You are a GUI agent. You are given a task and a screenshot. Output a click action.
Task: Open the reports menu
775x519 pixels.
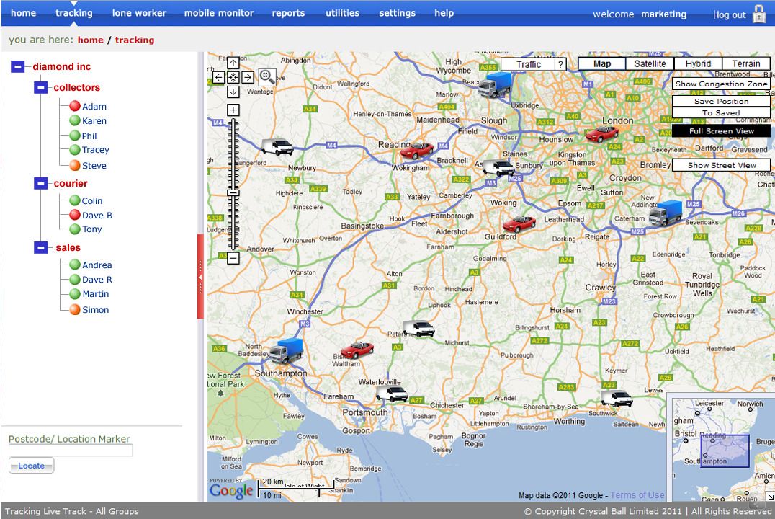click(288, 12)
